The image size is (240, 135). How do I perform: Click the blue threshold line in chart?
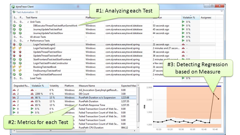(187, 86)
